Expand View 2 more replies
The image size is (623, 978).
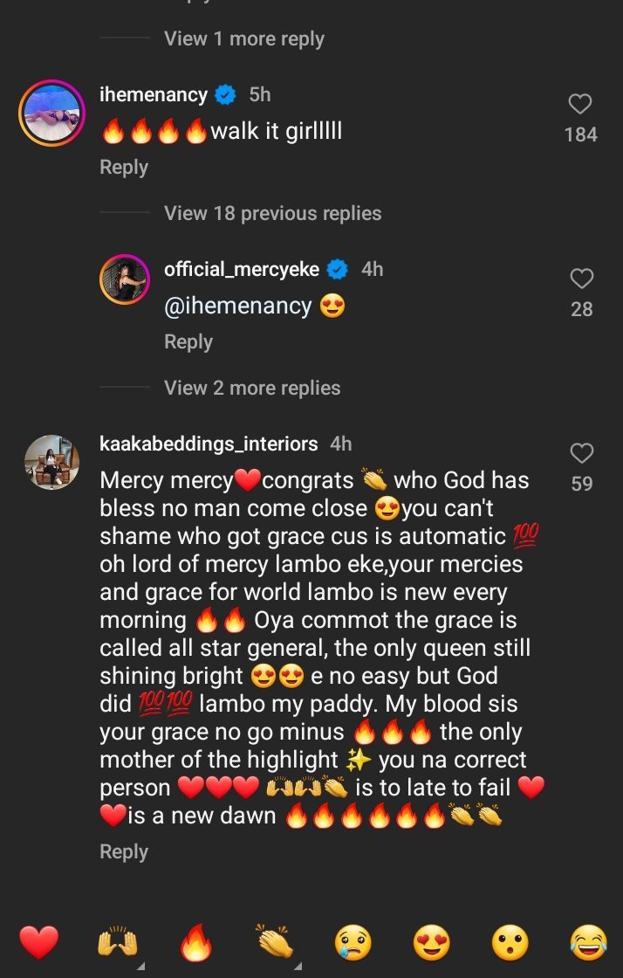point(252,388)
